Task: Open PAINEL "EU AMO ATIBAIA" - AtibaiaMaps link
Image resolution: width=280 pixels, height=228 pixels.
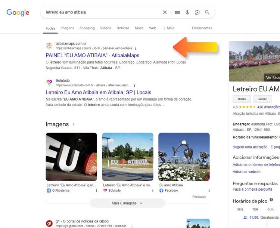Action: [92, 55]
